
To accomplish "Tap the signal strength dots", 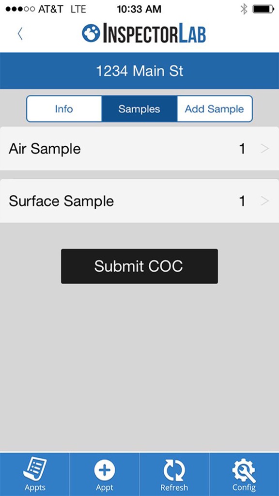I will pyautogui.click(x=20, y=9).
